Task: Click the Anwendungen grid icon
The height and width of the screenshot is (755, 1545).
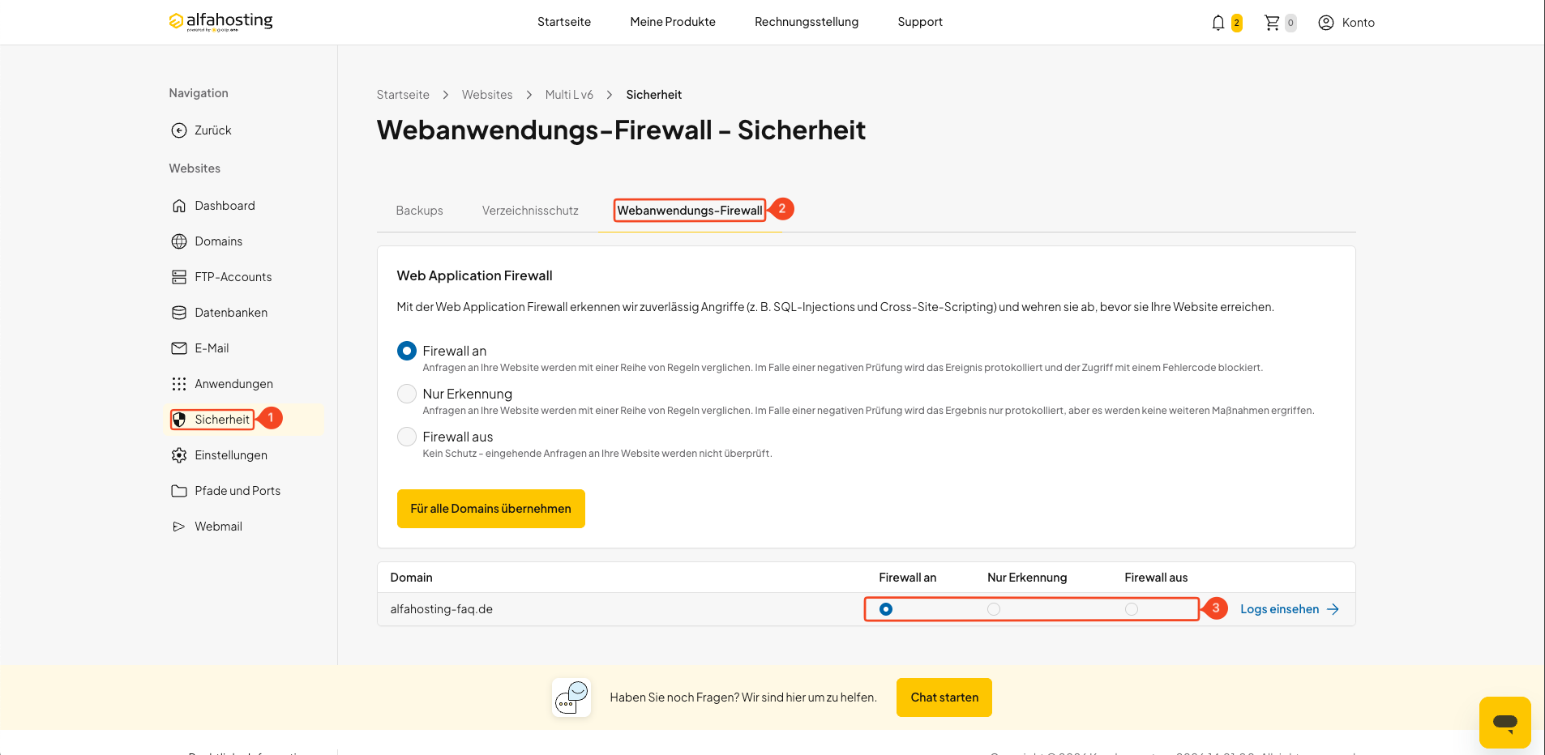Action: [x=179, y=384]
